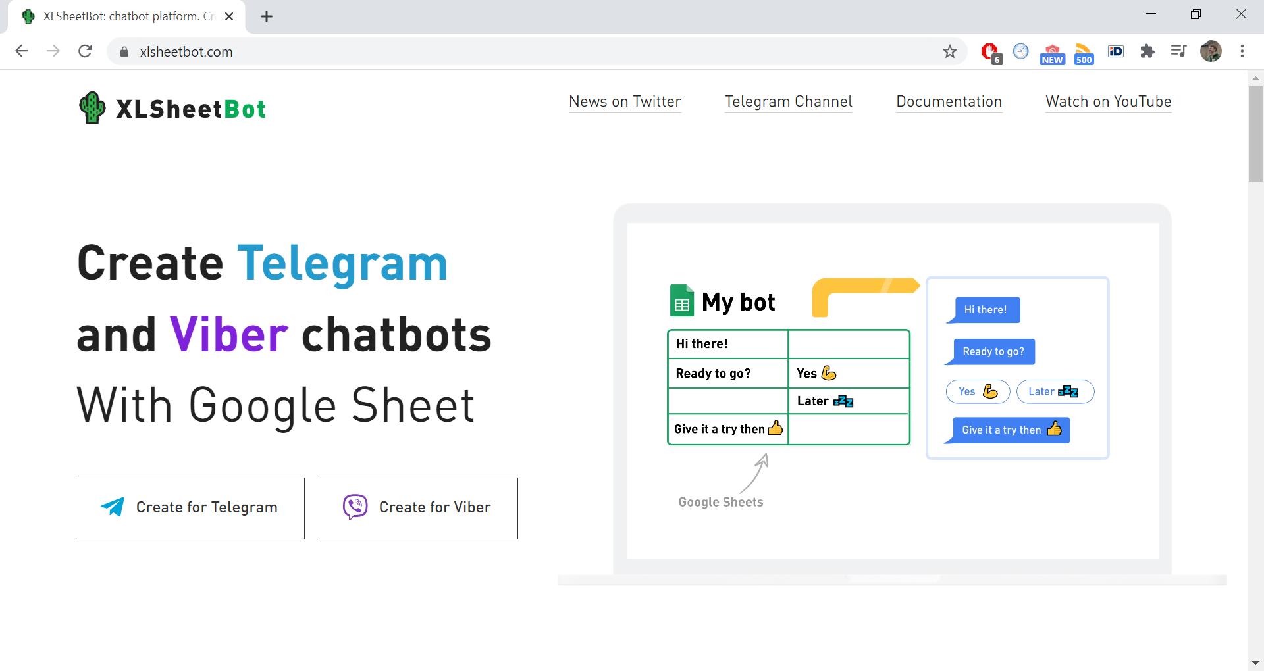Open the RSS feed extension with 500 badge

(x=1084, y=51)
